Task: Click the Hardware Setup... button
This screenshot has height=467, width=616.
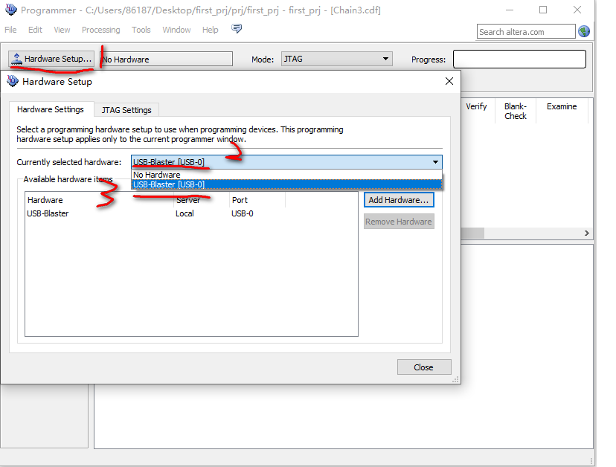Action: (51, 59)
